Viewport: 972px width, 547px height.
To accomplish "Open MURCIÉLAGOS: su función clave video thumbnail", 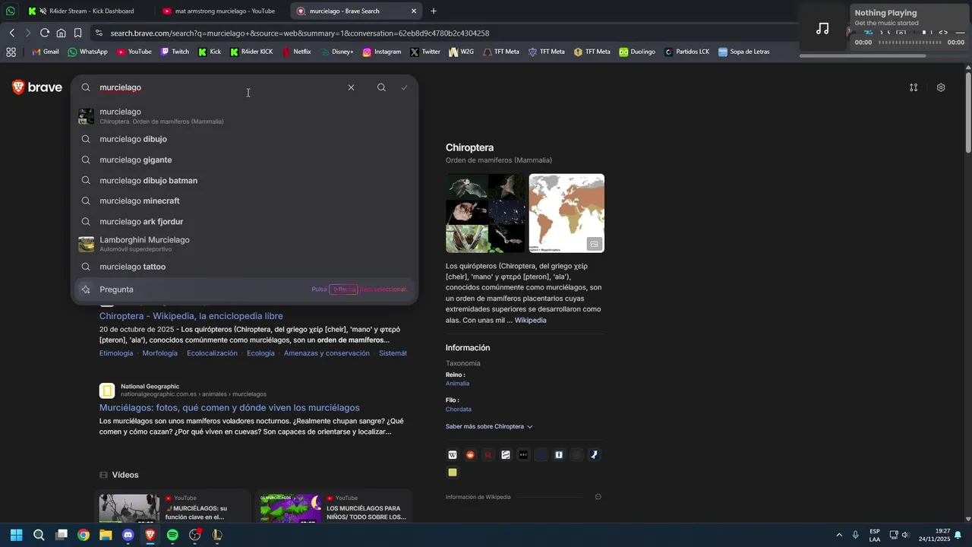I will pos(129,508).
